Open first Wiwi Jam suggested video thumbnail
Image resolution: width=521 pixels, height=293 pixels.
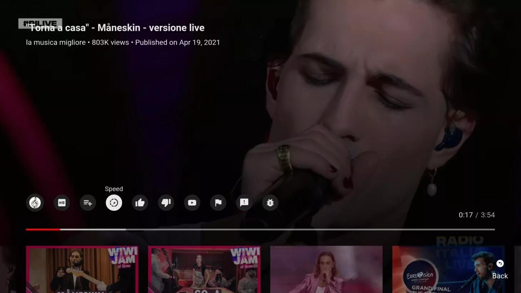(82, 269)
